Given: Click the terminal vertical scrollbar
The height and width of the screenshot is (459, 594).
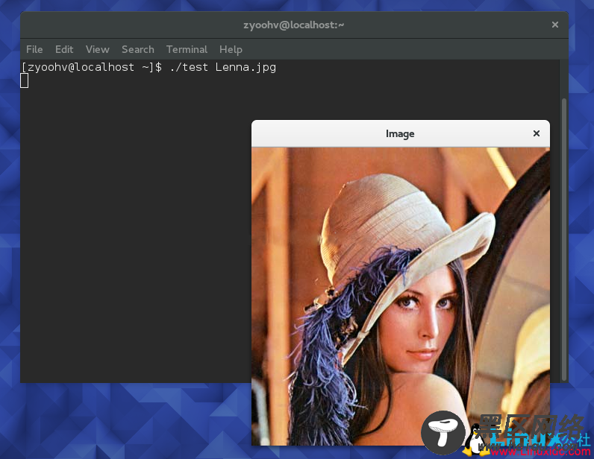Looking at the screenshot, I should click(563, 239).
